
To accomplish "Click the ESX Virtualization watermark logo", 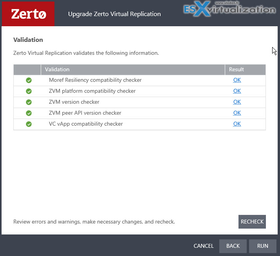I will pyautogui.click(x=229, y=9).
